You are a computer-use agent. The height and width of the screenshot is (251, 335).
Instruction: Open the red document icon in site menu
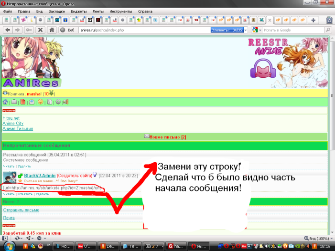[x=23, y=102]
